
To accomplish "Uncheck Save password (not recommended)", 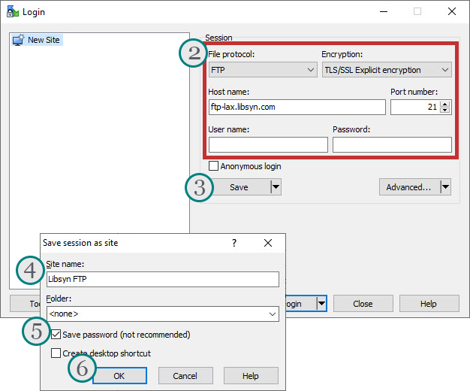I will click(56, 335).
